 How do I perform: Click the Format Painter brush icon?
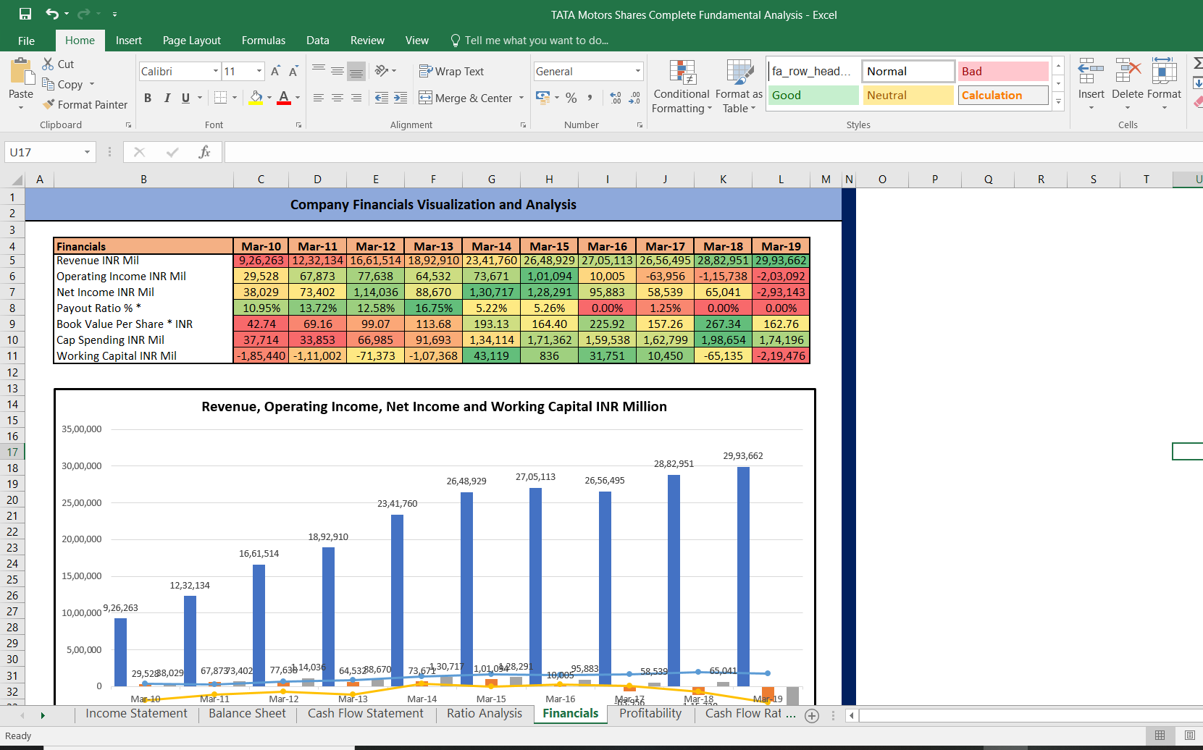tap(49, 104)
